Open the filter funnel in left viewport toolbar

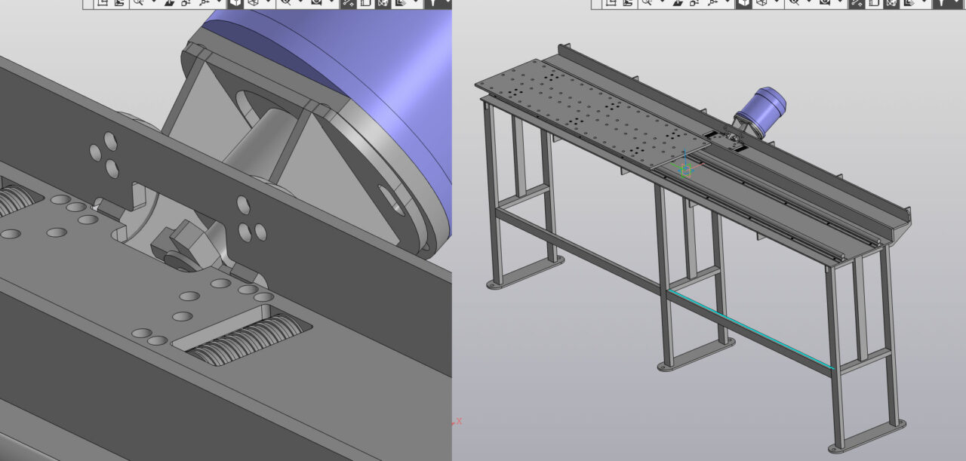point(433,3)
